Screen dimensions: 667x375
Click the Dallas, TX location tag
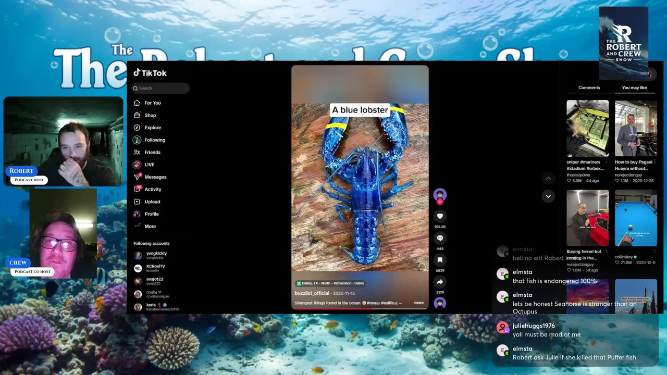coord(330,283)
